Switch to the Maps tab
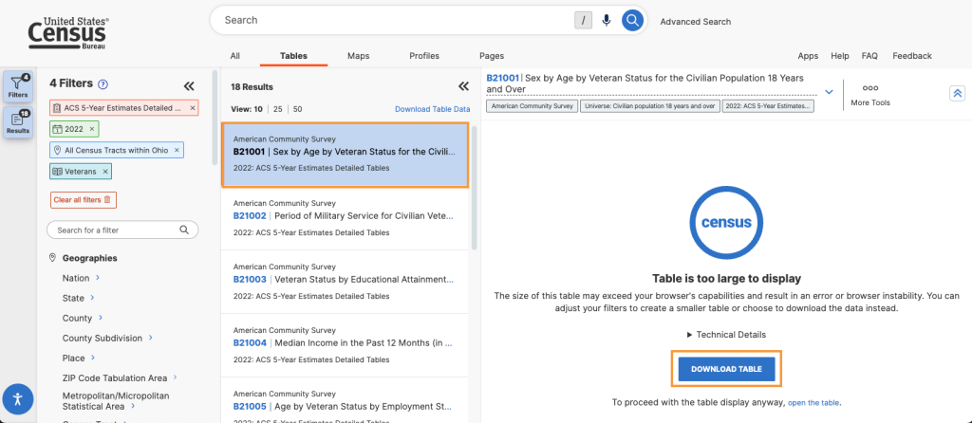The image size is (972, 423). 358,56
